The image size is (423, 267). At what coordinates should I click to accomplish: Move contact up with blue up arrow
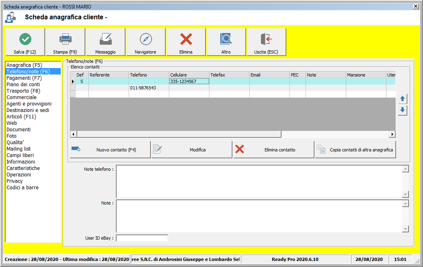402,99
